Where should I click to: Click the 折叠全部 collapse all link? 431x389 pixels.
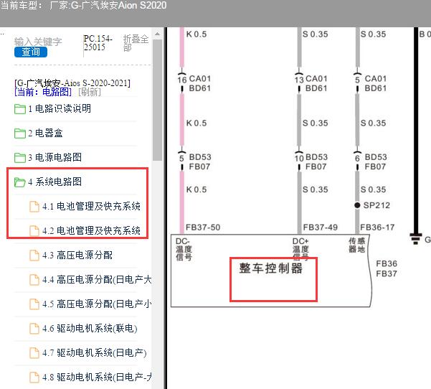click(136, 43)
